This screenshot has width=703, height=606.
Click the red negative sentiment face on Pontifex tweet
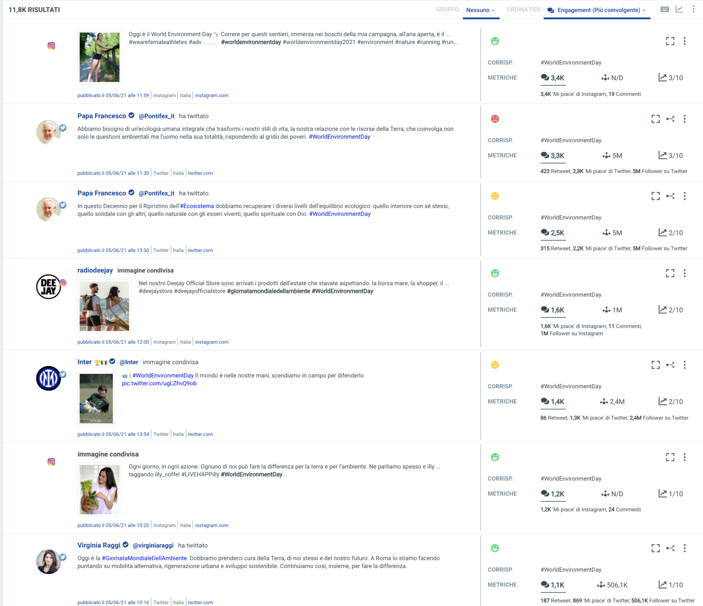(495, 119)
